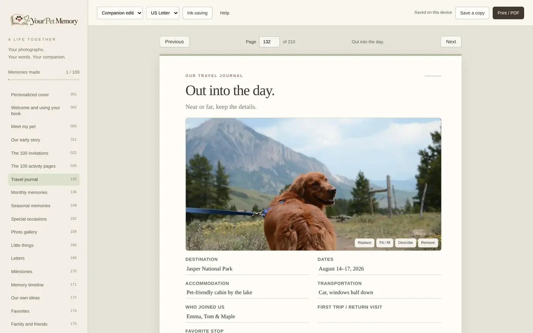Click the YourPetMemory logo
Screen dimensions: 533x333
[44, 20]
